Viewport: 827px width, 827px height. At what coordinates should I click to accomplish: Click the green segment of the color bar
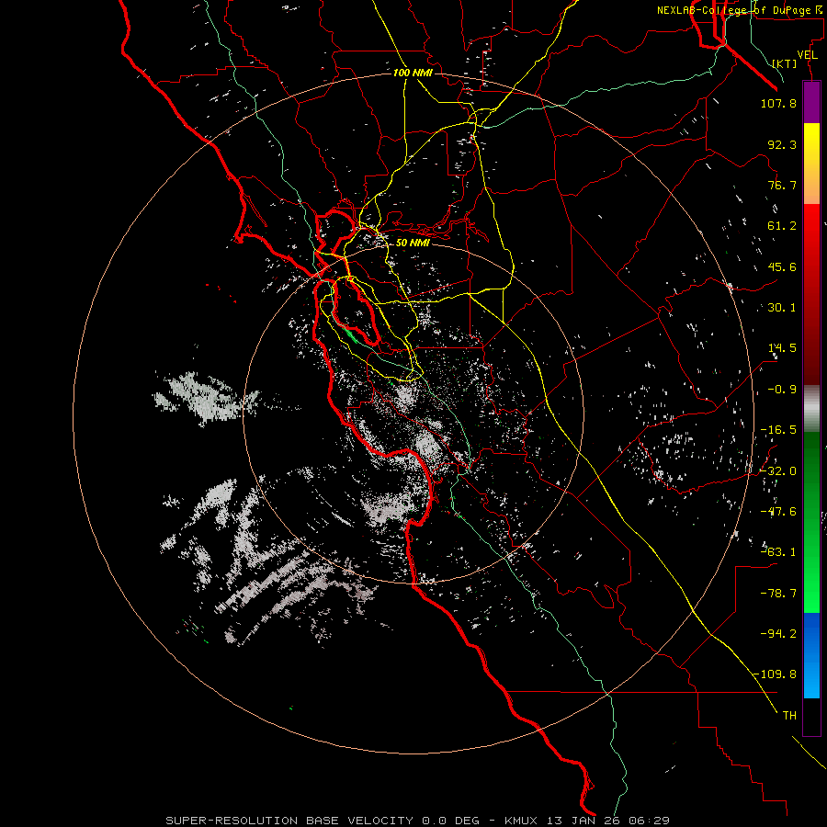(x=811, y=522)
